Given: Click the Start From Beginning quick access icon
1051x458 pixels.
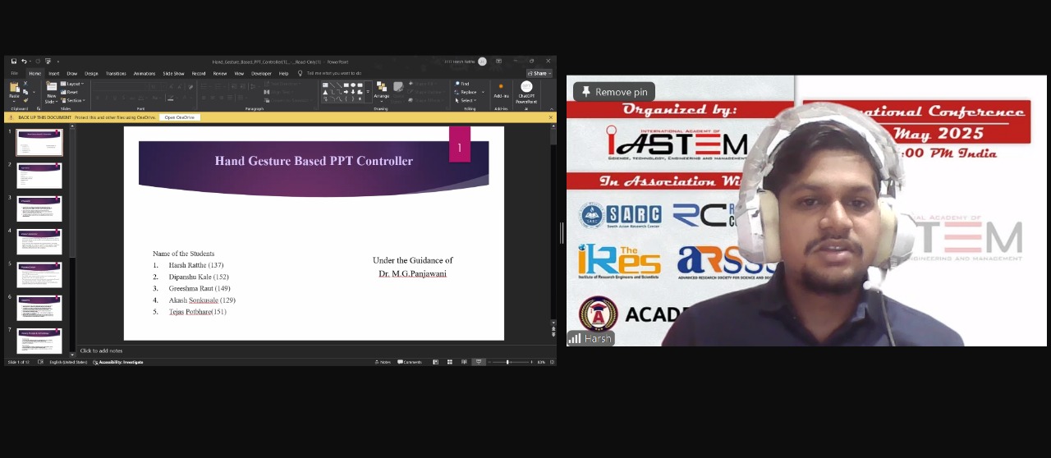Looking at the screenshot, I should 48,62.
